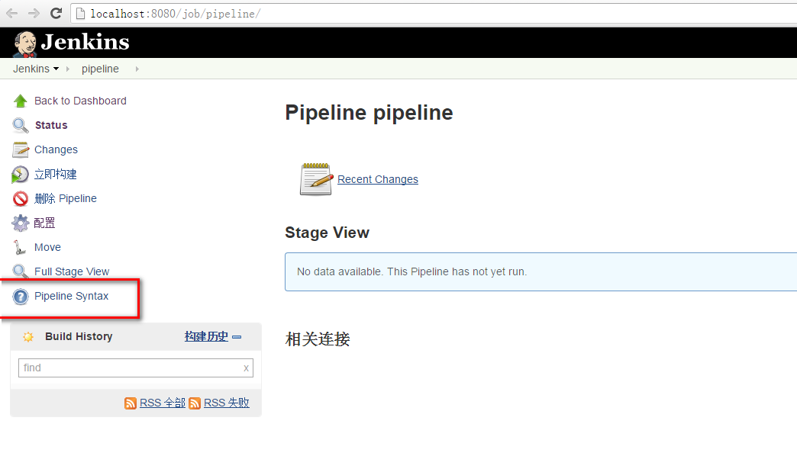This screenshot has width=797, height=456.
Task: Click the 'No data available' message box
Action: click(x=540, y=271)
